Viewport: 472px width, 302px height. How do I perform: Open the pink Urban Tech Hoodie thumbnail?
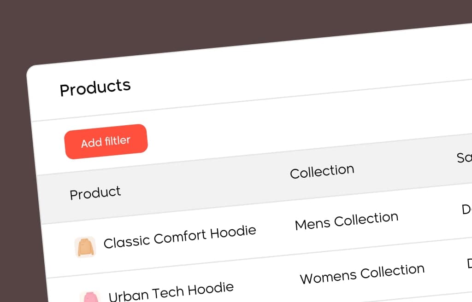point(90,297)
